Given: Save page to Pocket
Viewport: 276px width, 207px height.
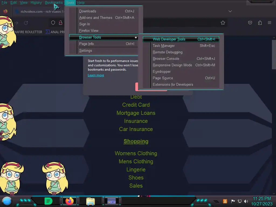Looking at the screenshot, I should click(x=250, y=23).
